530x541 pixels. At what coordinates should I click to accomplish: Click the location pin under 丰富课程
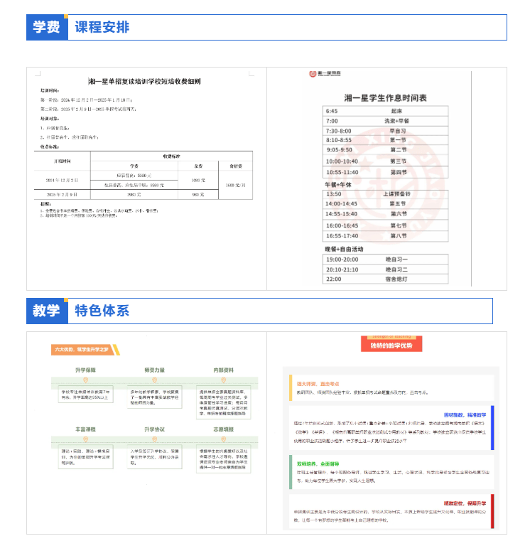(85, 439)
